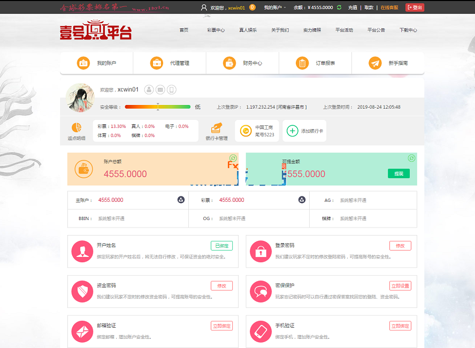Click the notification count badge next to username

tap(252, 7)
